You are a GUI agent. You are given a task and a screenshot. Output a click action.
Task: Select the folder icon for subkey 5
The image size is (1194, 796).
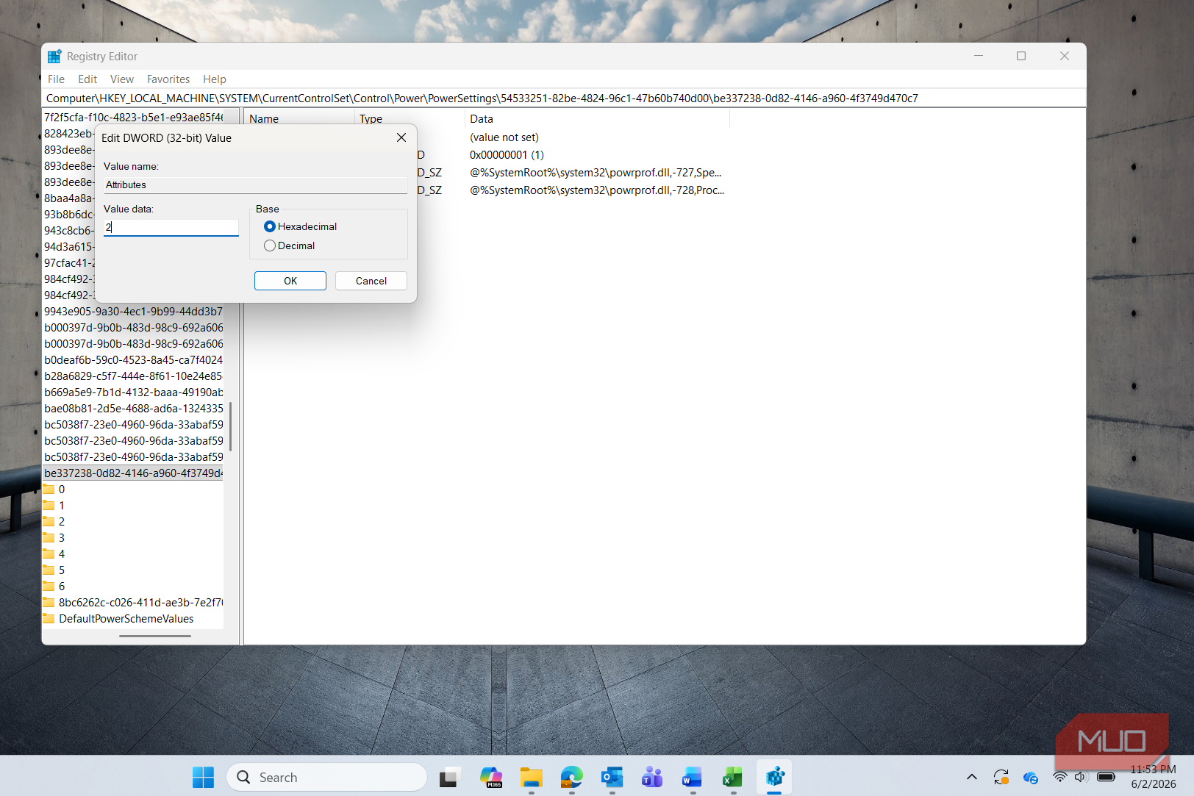click(x=49, y=570)
